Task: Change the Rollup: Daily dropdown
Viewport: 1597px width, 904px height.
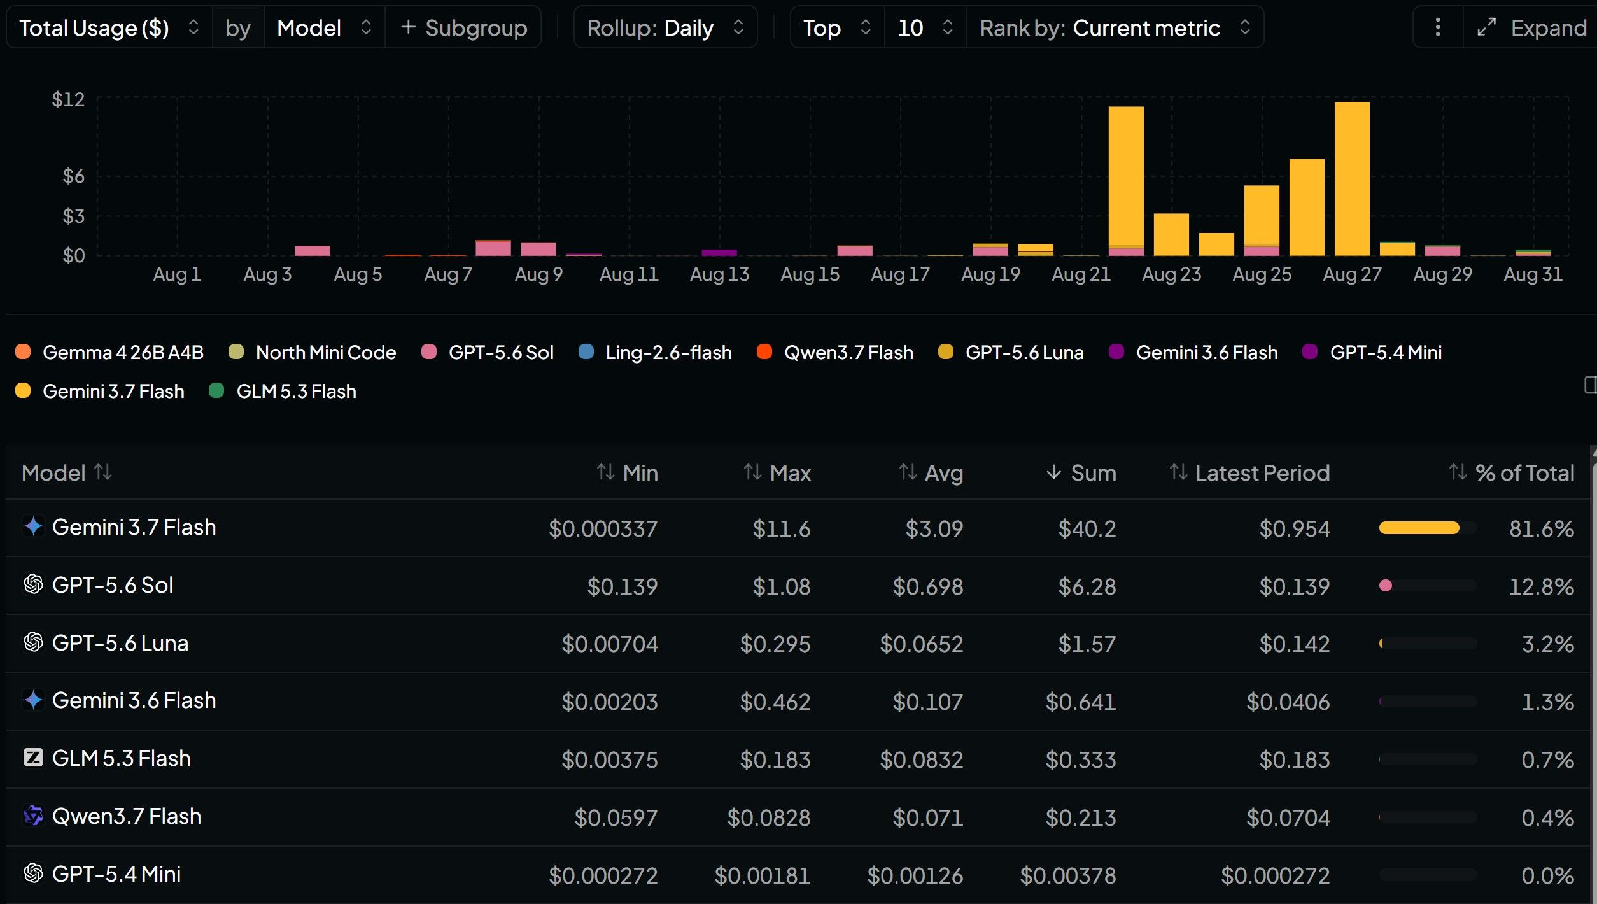Action: 665,27
